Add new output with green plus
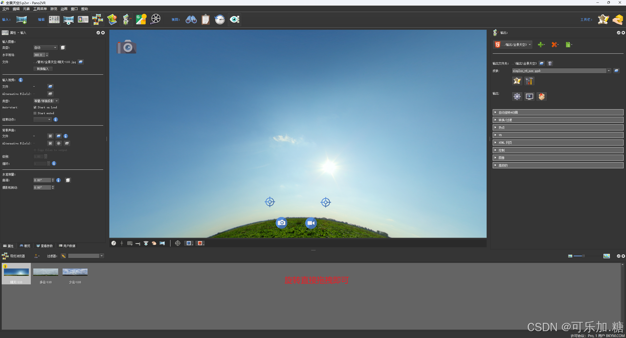This screenshot has width=626, height=338. 541,44
